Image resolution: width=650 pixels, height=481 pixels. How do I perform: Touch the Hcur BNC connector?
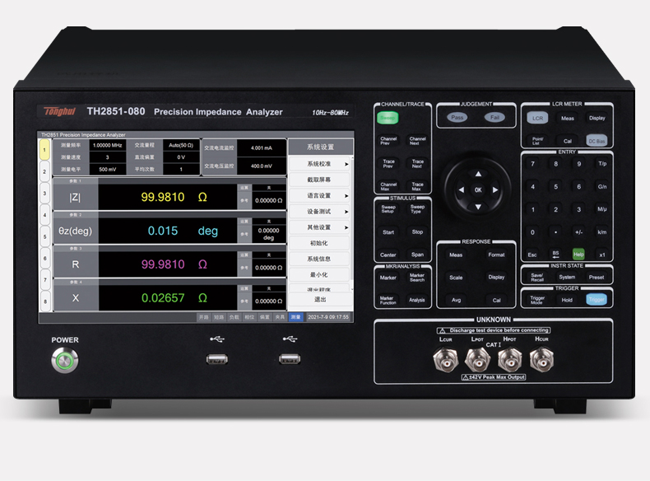(x=541, y=359)
